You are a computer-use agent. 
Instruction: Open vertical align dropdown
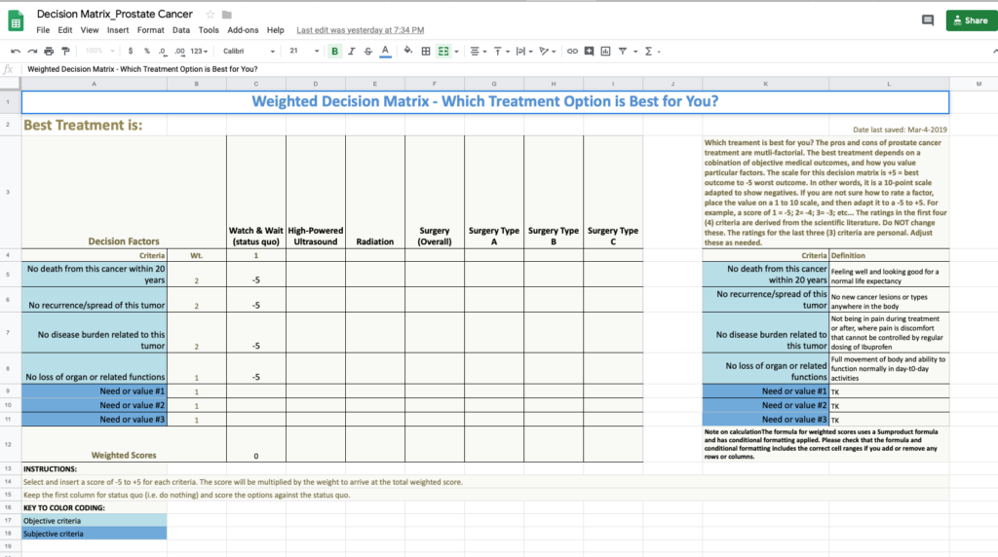coord(502,52)
